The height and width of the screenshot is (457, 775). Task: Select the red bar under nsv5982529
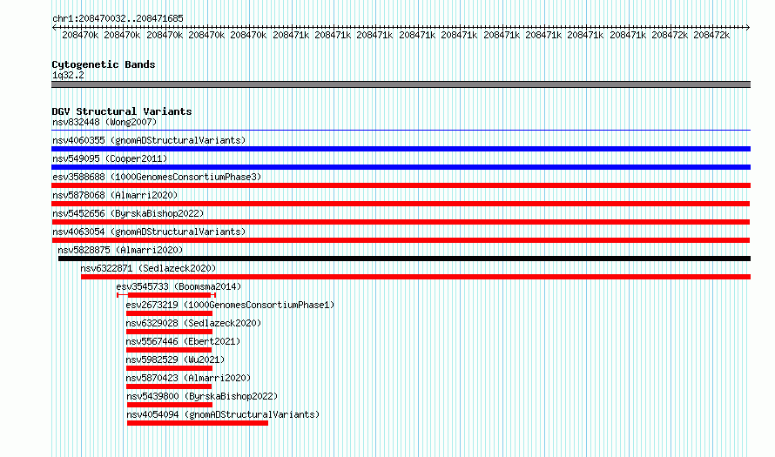(x=169, y=368)
